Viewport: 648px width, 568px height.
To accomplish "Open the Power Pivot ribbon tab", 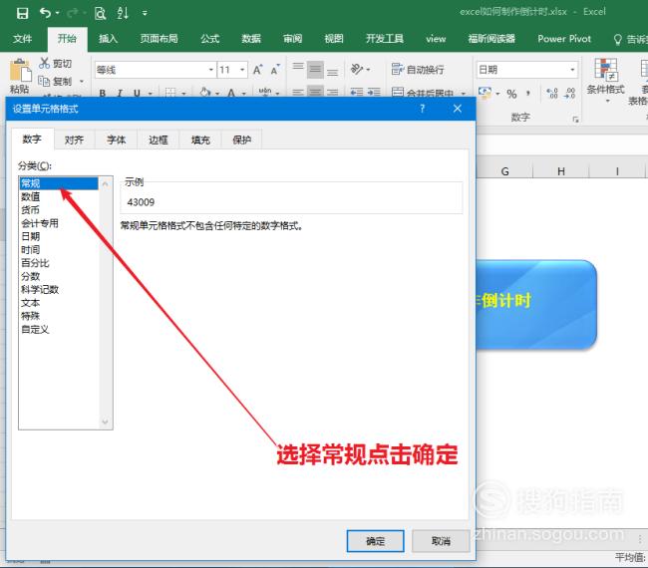I will [564, 39].
